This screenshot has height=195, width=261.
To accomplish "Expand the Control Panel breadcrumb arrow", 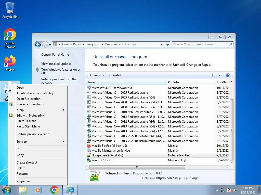I will (x=83, y=44).
